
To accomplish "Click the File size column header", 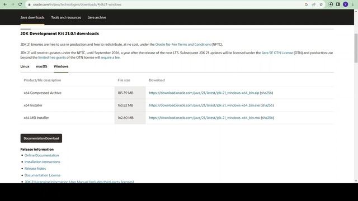I will 124,80.
